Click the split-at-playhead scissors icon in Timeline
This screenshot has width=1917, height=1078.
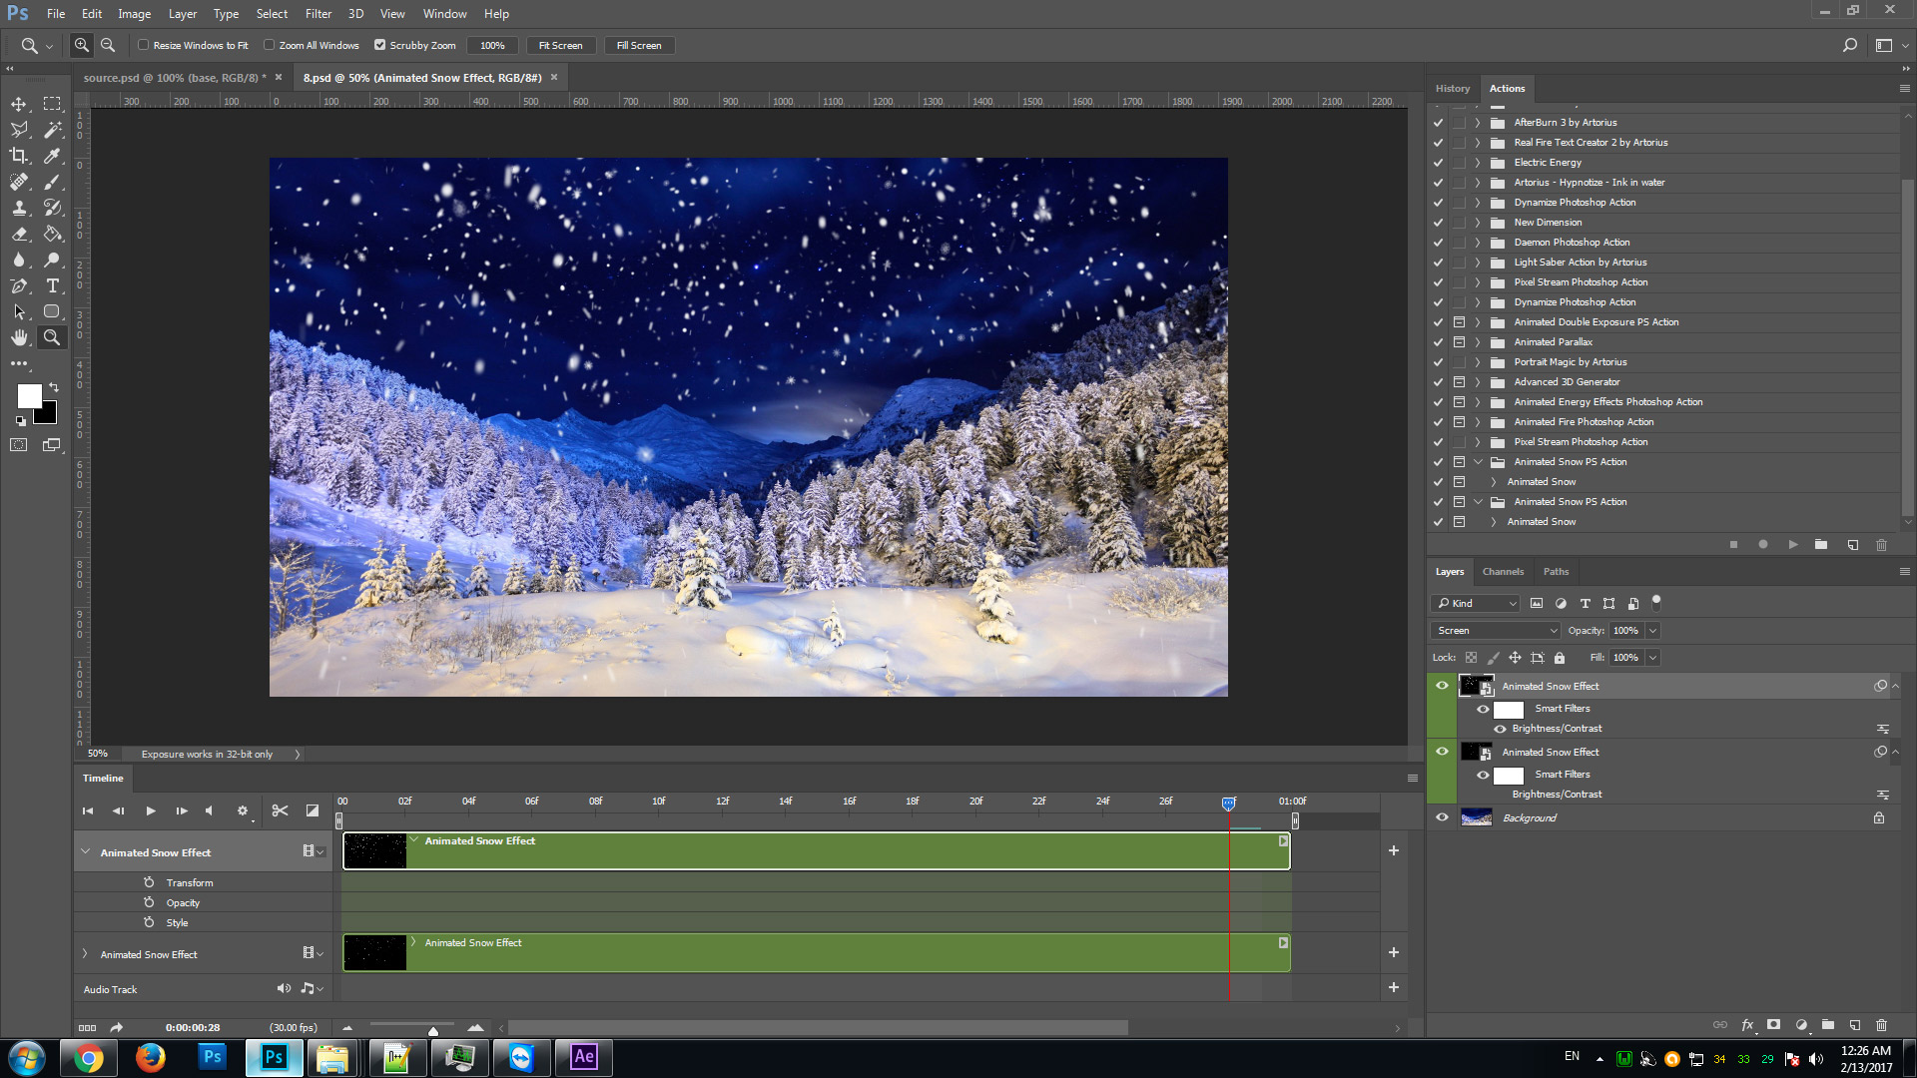pyautogui.click(x=280, y=810)
